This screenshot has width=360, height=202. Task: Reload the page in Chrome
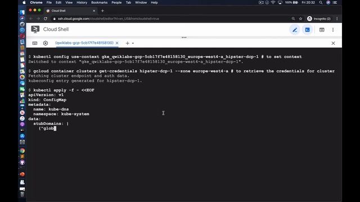tap(46, 19)
